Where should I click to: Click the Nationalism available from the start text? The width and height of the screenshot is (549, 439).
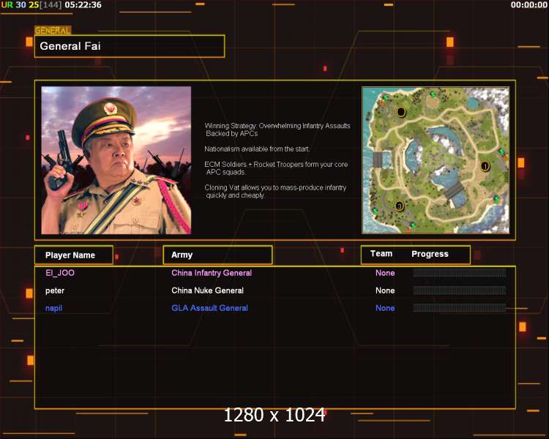pyautogui.click(x=257, y=149)
